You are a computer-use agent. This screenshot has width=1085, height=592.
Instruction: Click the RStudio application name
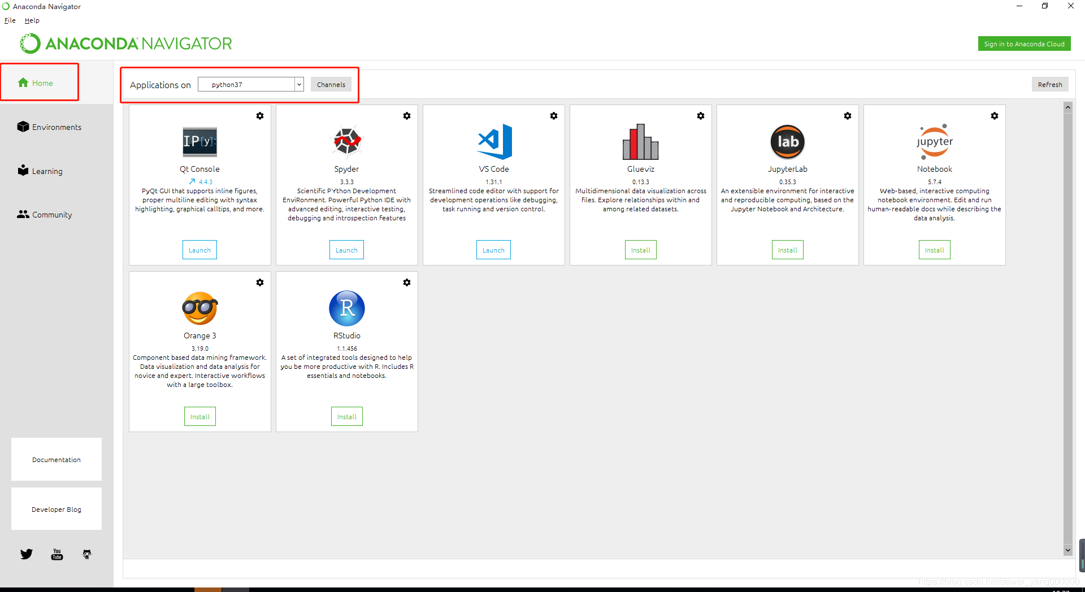347,336
